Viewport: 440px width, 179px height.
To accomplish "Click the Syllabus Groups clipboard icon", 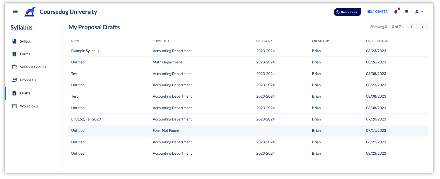I will pyautogui.click(x=14, y=67).
